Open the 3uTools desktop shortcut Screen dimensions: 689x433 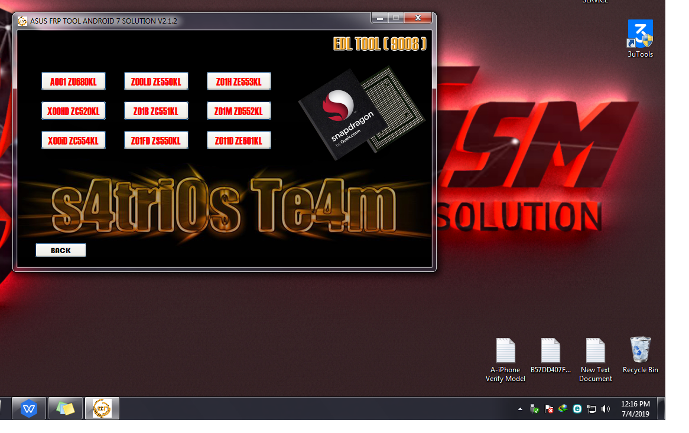click(x=640, y=39)
